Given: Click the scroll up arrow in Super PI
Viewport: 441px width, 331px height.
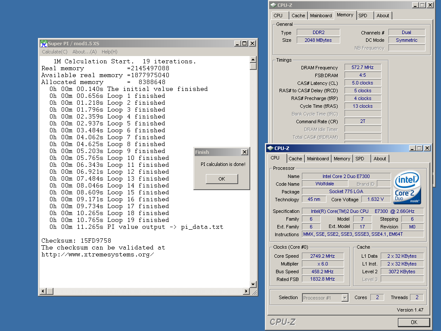Looking at the screenshot, I should point(253,59).
